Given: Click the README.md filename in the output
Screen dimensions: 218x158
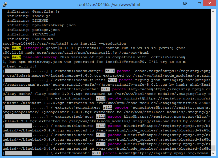Looking at the screenshot, I should pos(42,39).
